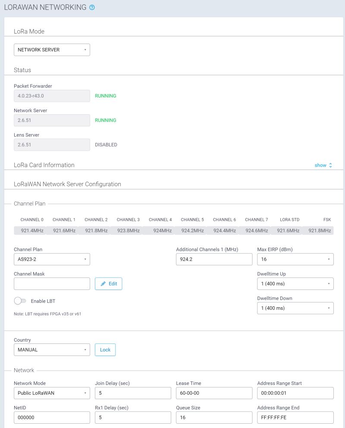Select the Join Delay field

[132, 393]
